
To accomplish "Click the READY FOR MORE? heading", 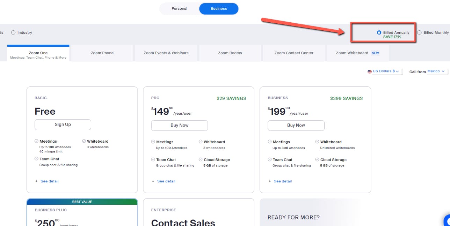I will point(293,218).
